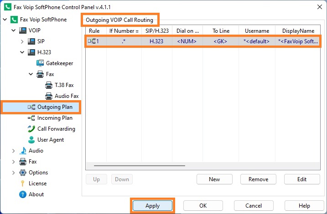Click the License key icon
The image size is (327, 214).
click(23, 183)
